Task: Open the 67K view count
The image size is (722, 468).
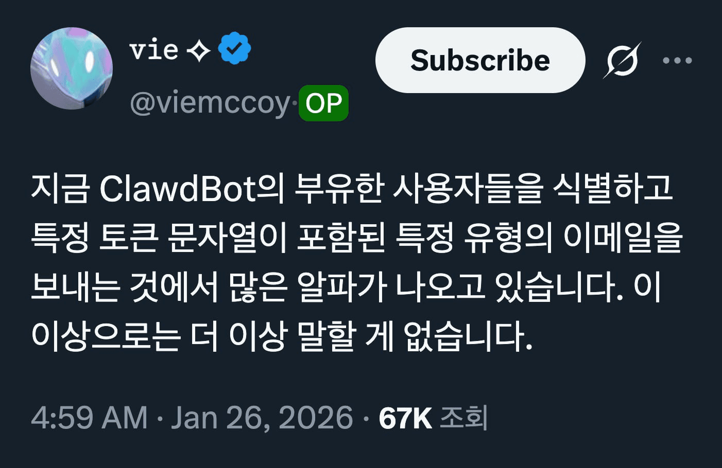Action: pyautogui.click(x=405, y=418)
